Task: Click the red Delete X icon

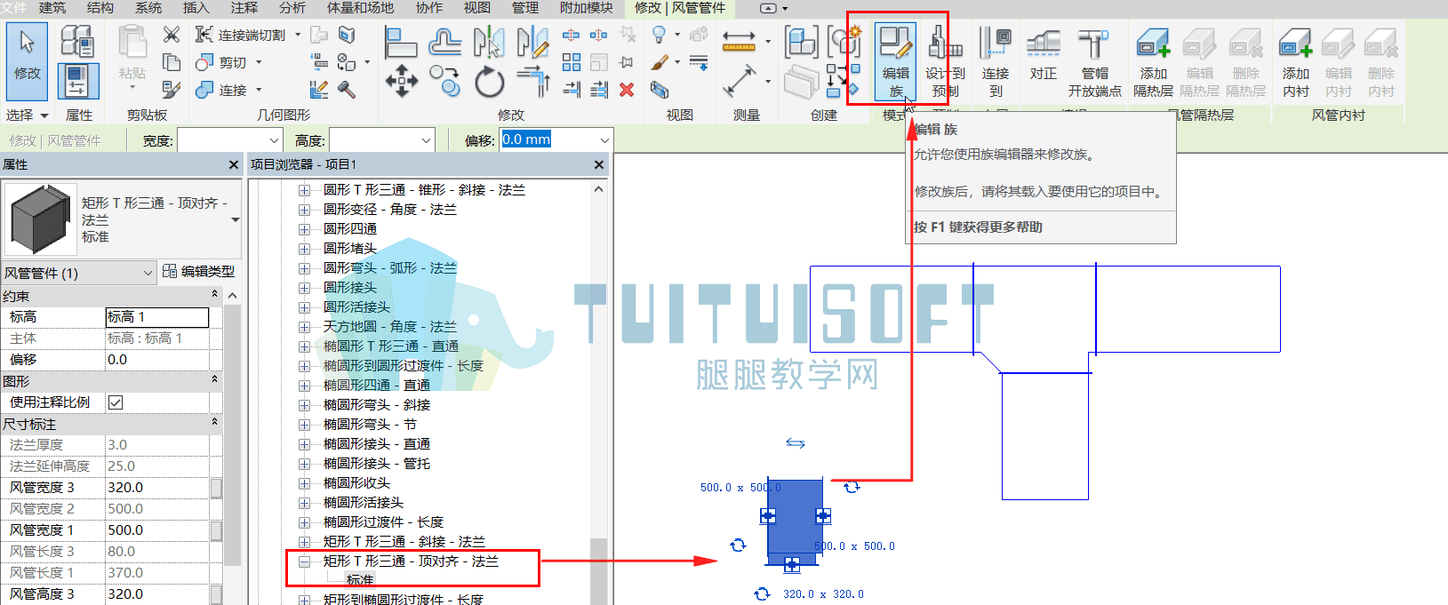Action: [x=627, y=89]
